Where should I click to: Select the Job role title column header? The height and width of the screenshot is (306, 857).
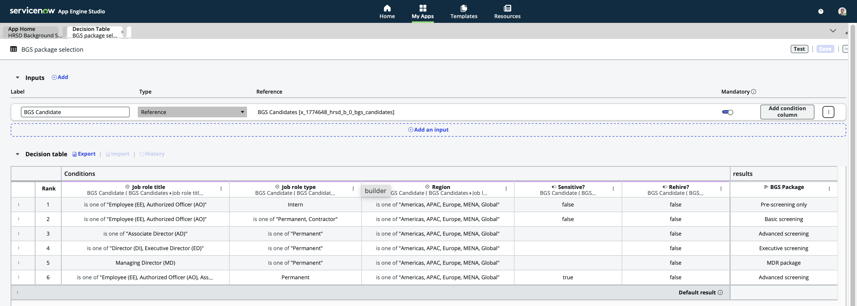(x=145, y=190)
